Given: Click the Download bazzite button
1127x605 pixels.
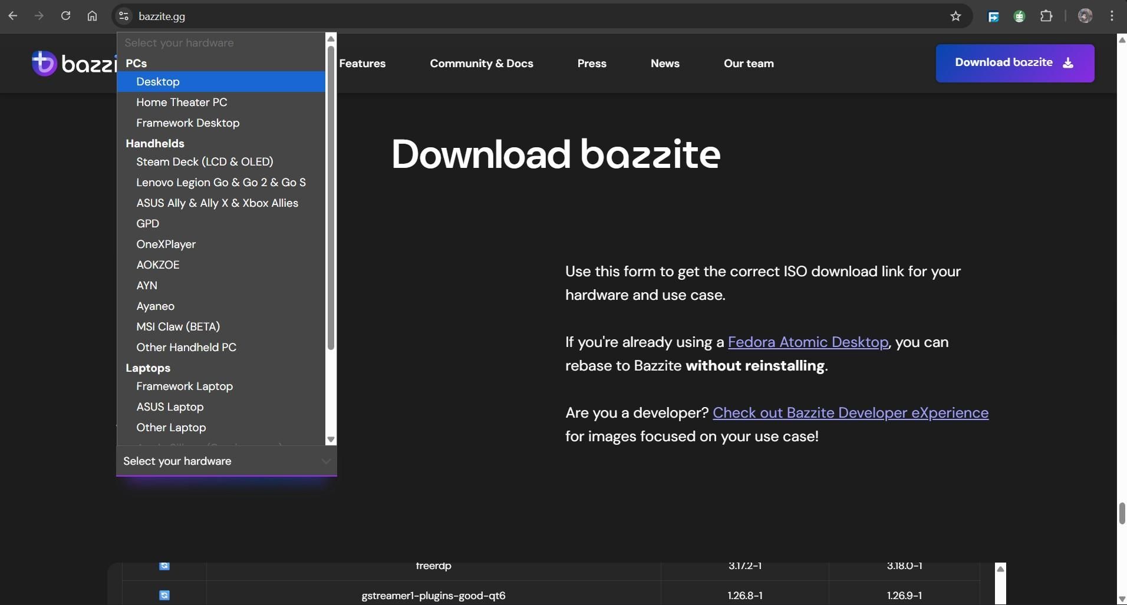Looking at the screenshot, I should coord(1014,63).
